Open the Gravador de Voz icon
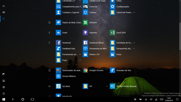Image resolution: width=181 pixels, height=102 pixels. tap(113, 70)
